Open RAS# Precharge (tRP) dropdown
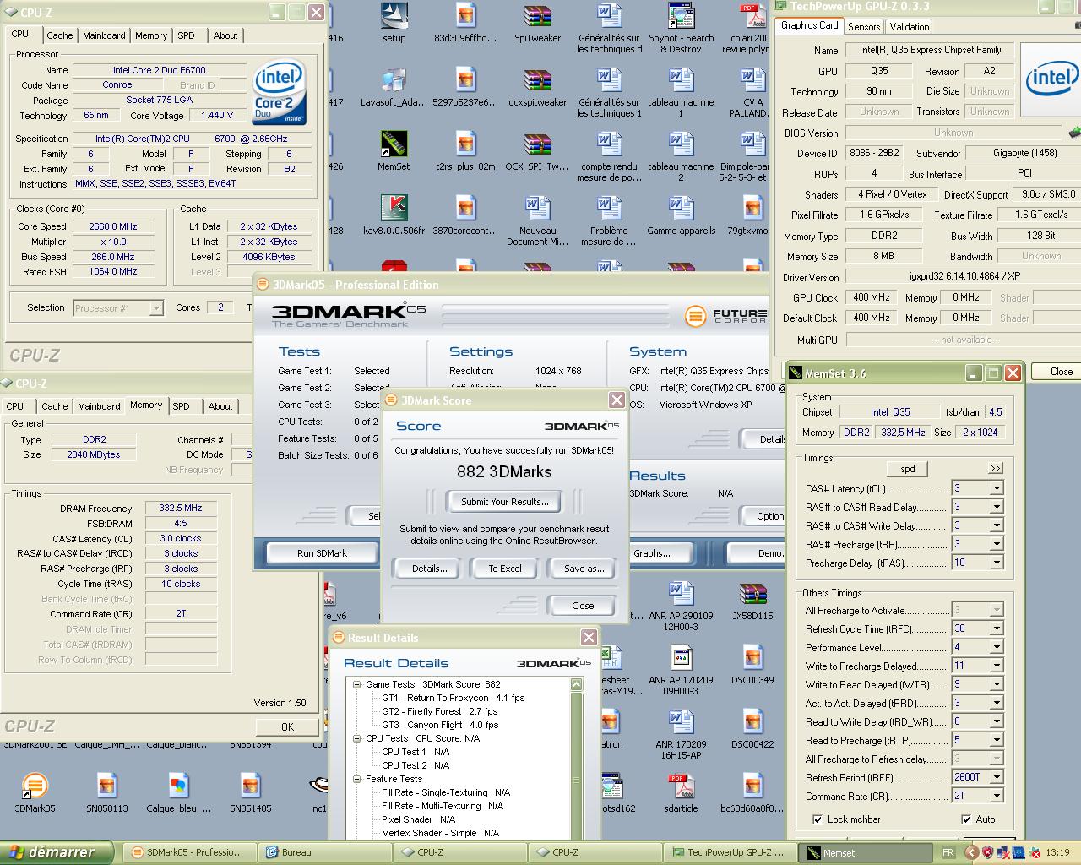Viewport: 1081px width, 865px height. tap(997, 544)
